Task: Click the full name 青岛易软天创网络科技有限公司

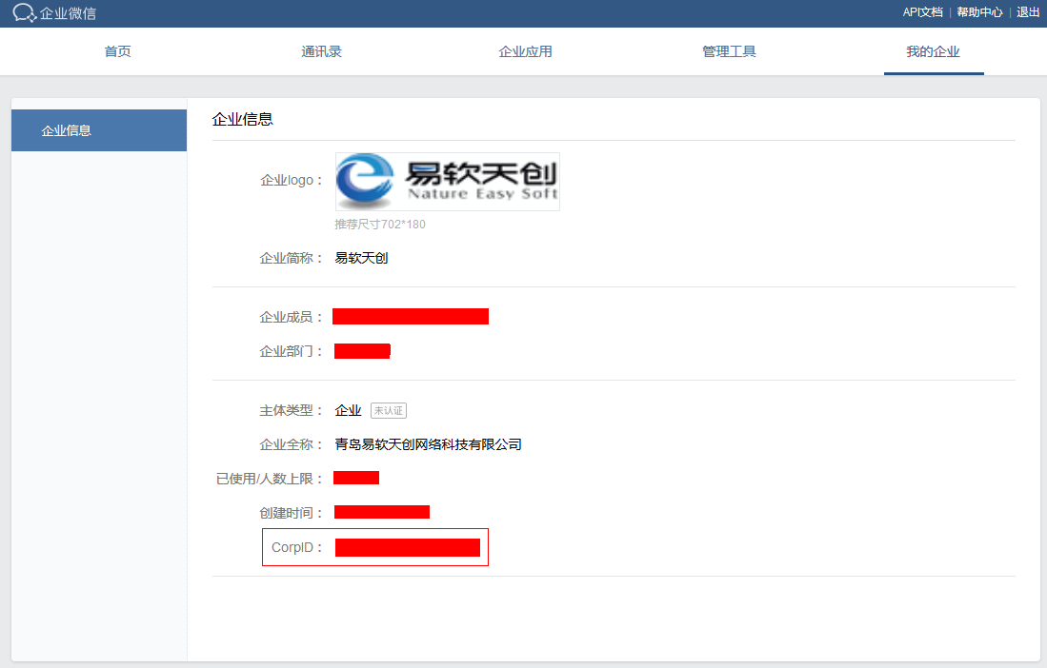Action: coord(428,444)
